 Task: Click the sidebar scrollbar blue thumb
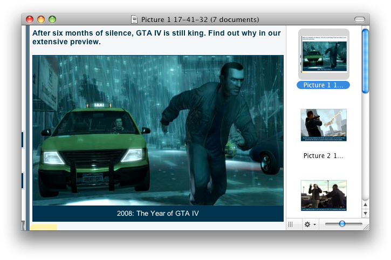(365, 61)
